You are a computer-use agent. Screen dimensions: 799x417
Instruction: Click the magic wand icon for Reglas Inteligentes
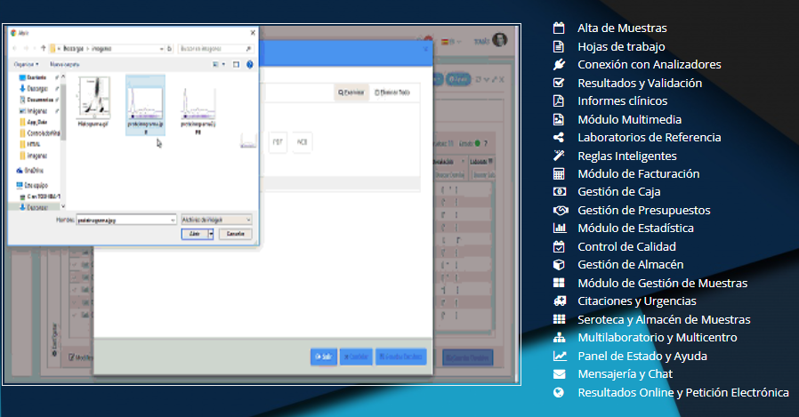[559, 156]
